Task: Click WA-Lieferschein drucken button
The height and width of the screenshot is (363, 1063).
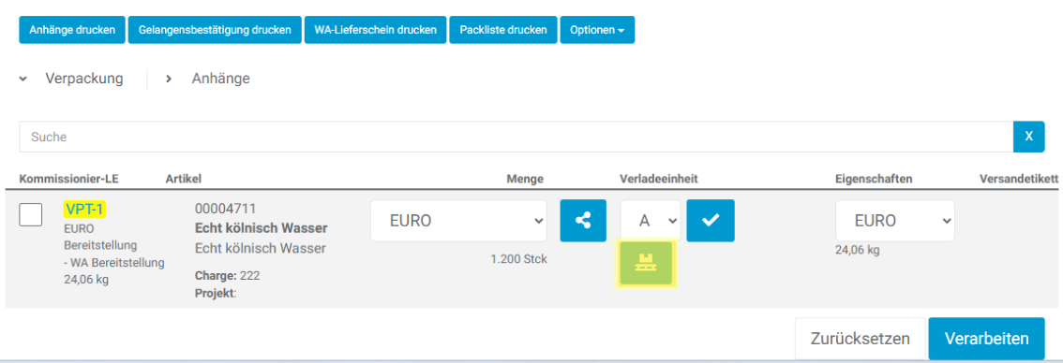Action: click(x=376, y=30)
